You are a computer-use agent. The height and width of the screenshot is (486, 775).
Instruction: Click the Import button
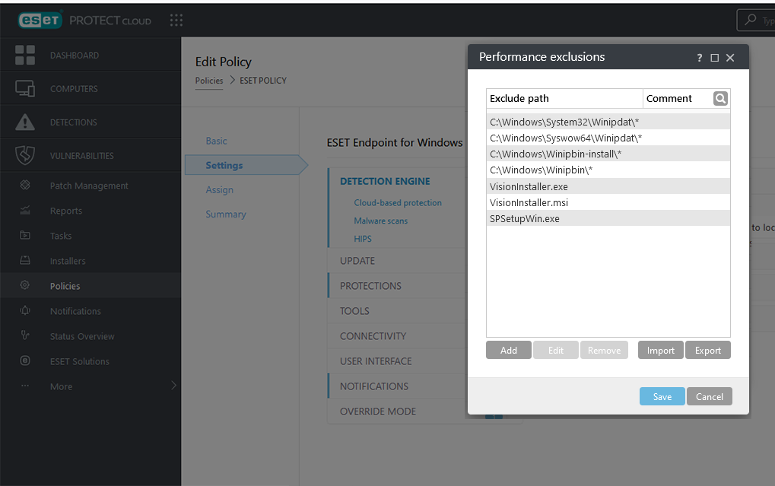[660, 350]
